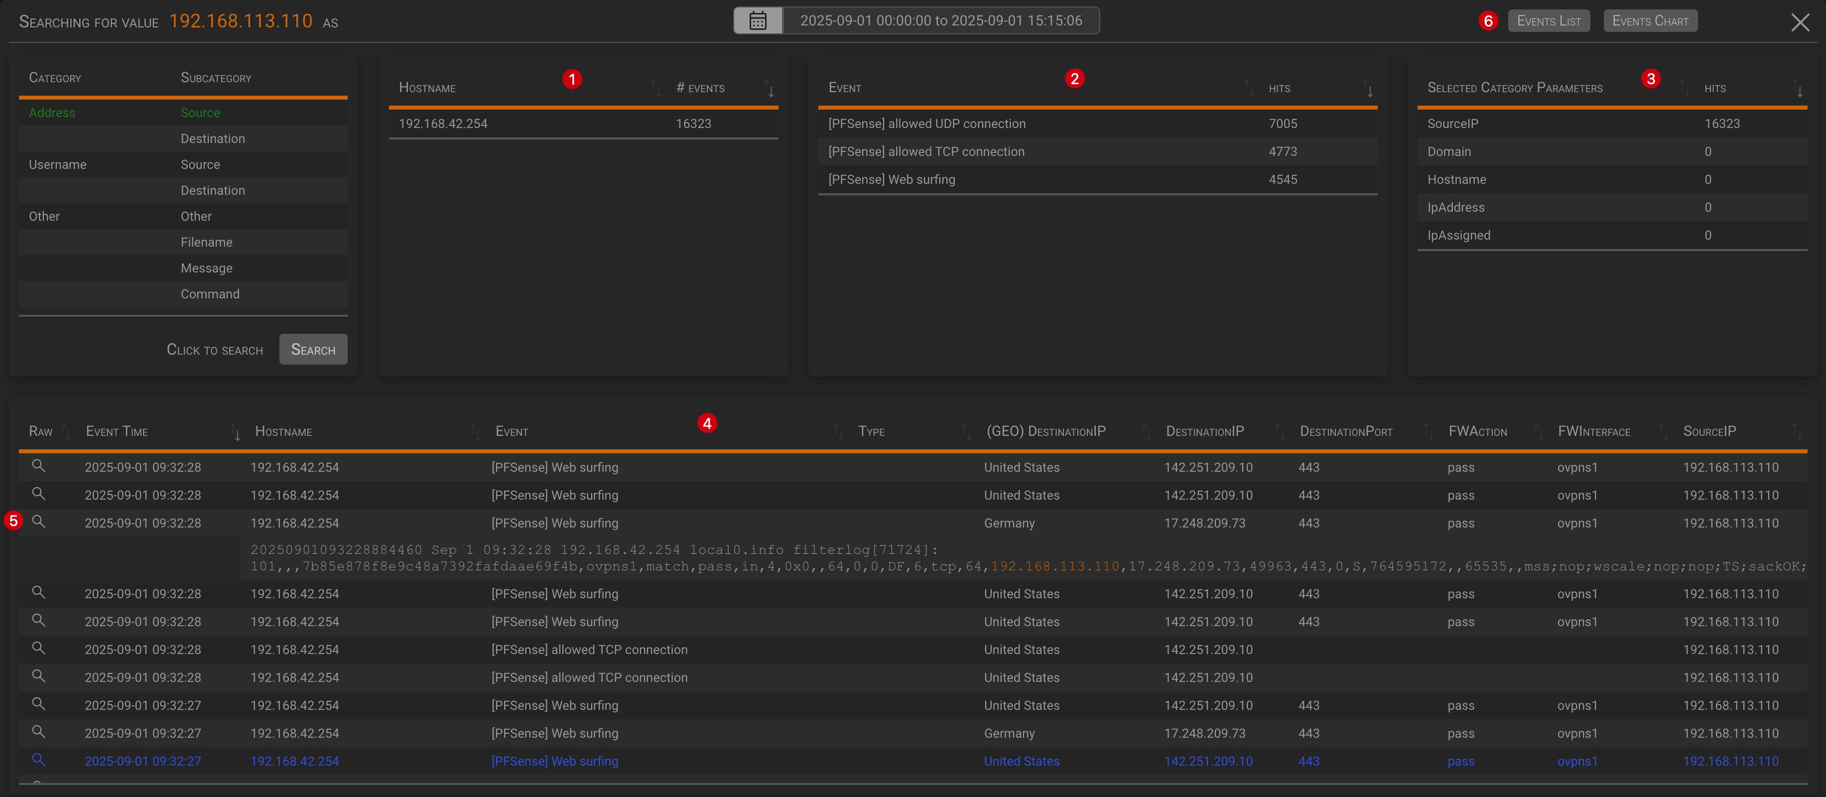Screen dimensions: 1826x797
Task: Select the Command subcategory
Action: pyautogui.click(x=210, y=294)
